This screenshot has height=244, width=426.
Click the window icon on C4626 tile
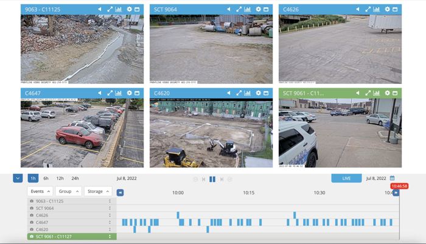tap(396, 9)
